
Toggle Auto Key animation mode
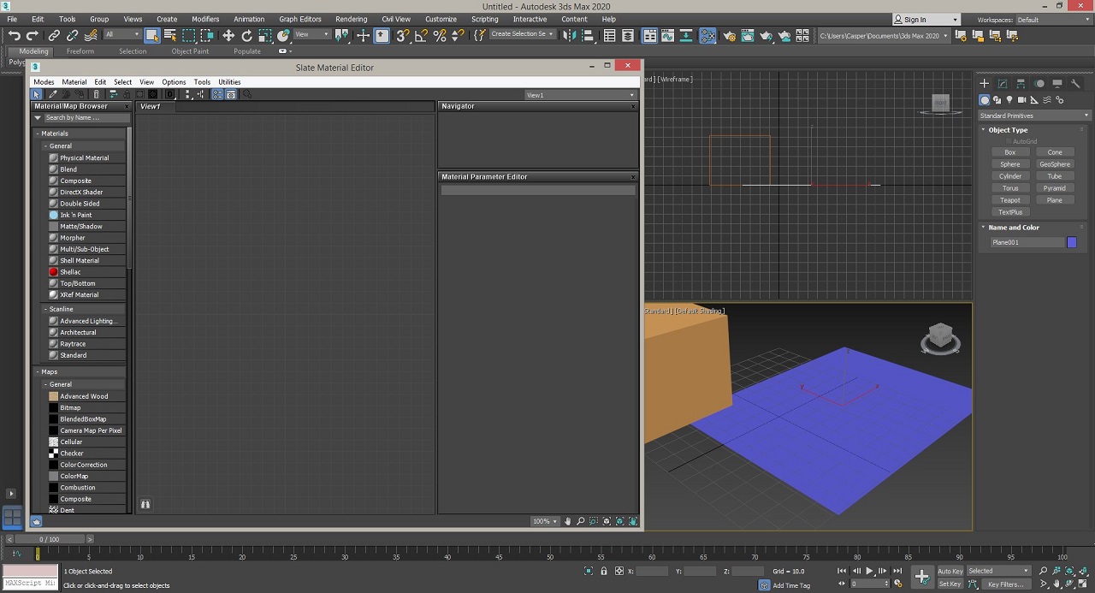950,571
